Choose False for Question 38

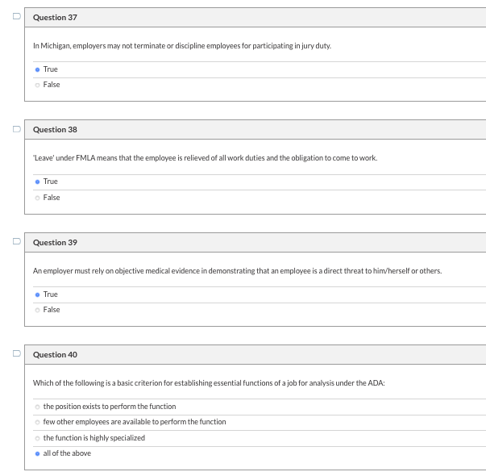37,198
